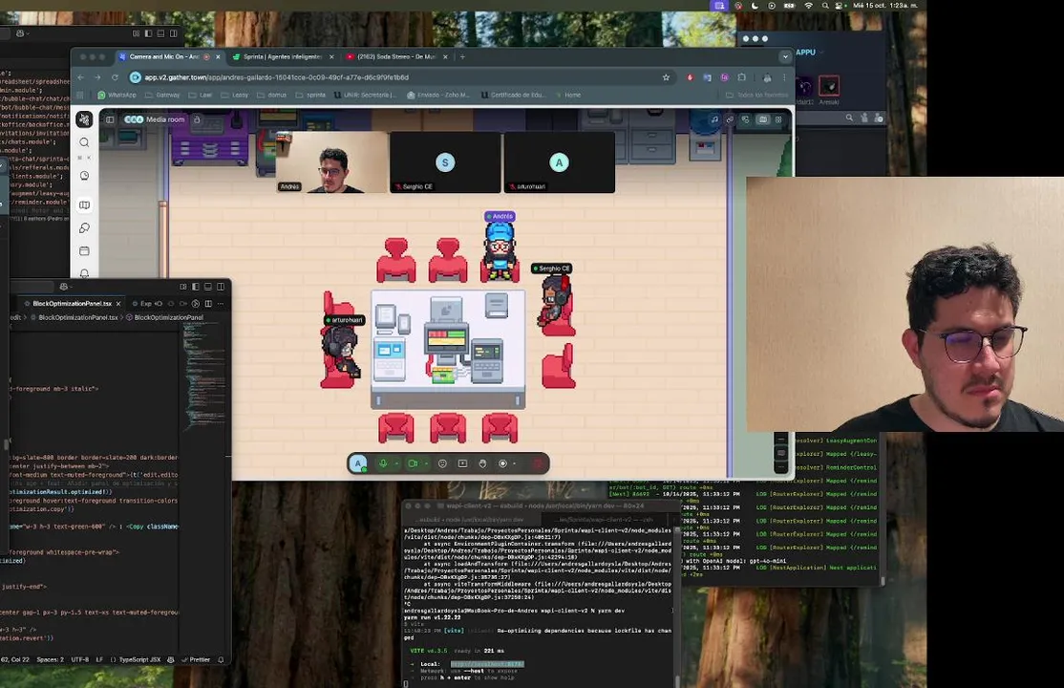Mute the microphone in Gather control bar
Screen dimensions: 1064x688
click(x=383, y=463)
